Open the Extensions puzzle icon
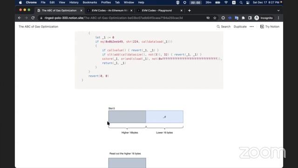This screenshot has width=298, height=168. click(243, 18)
